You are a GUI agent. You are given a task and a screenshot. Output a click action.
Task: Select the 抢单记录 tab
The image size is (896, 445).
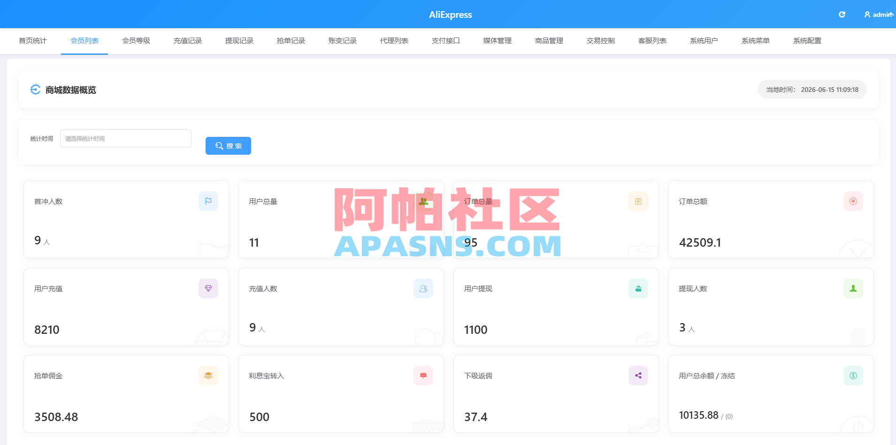[291, 41]
